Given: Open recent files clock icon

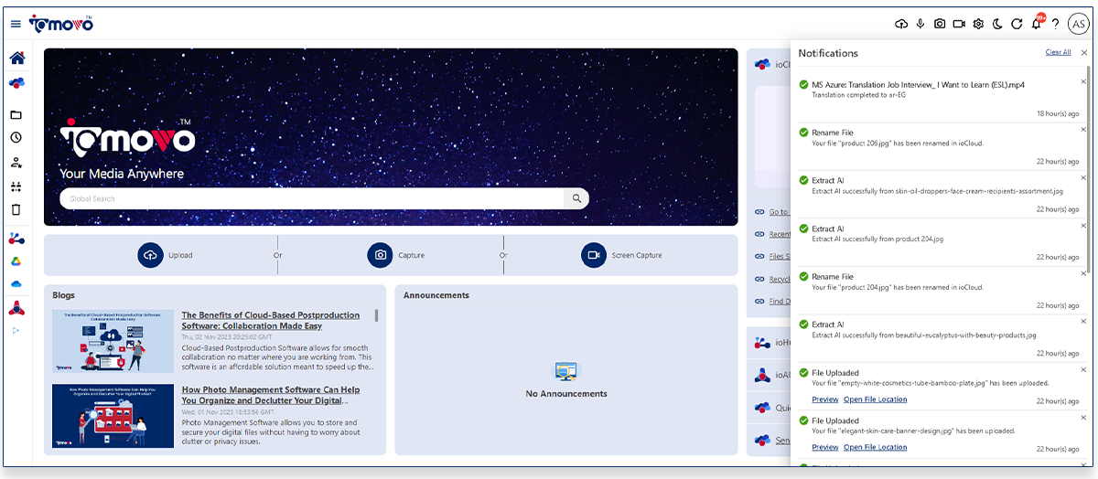Looking at the screenshot, I should coord(16,138).
